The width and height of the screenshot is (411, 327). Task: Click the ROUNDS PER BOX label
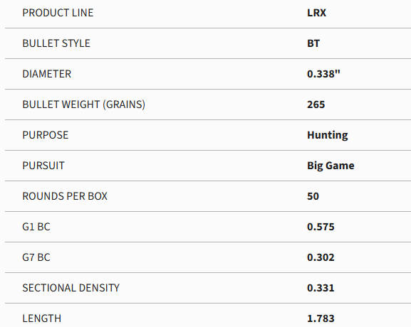(x=65, y=196)
